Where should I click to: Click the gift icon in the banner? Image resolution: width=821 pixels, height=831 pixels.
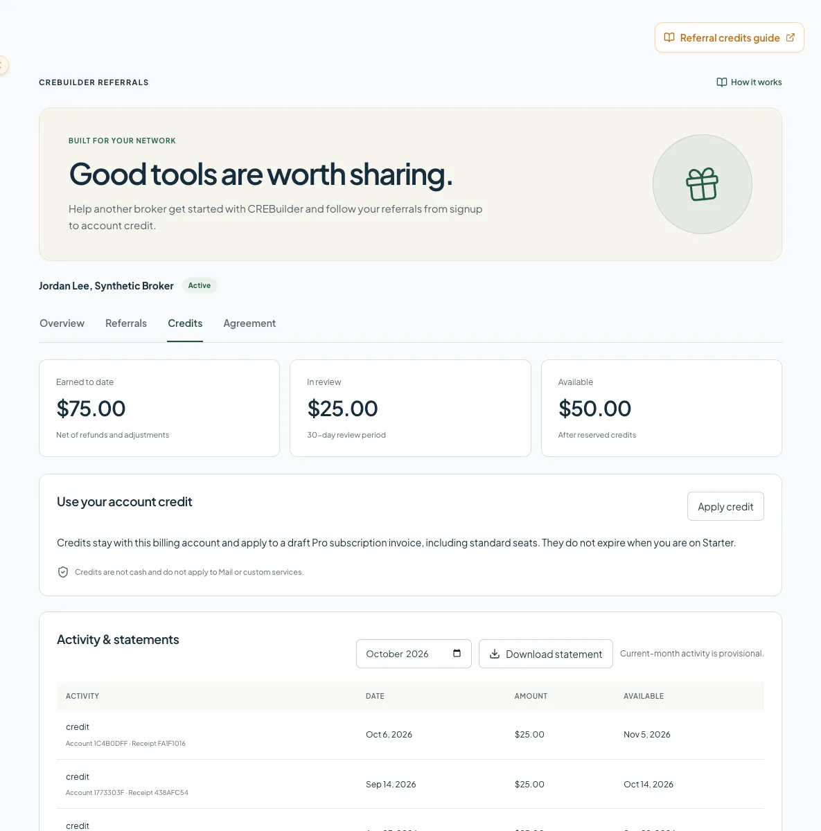point(703,184)
